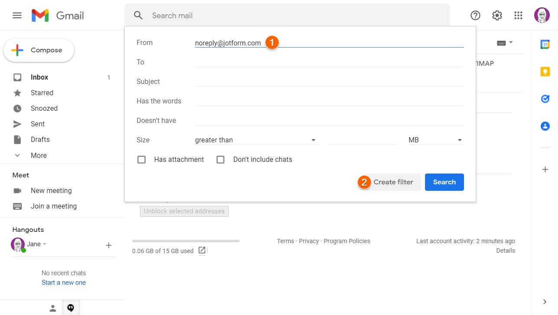Check the Don't include chats box
558x315 pixels.
[221, 160]
